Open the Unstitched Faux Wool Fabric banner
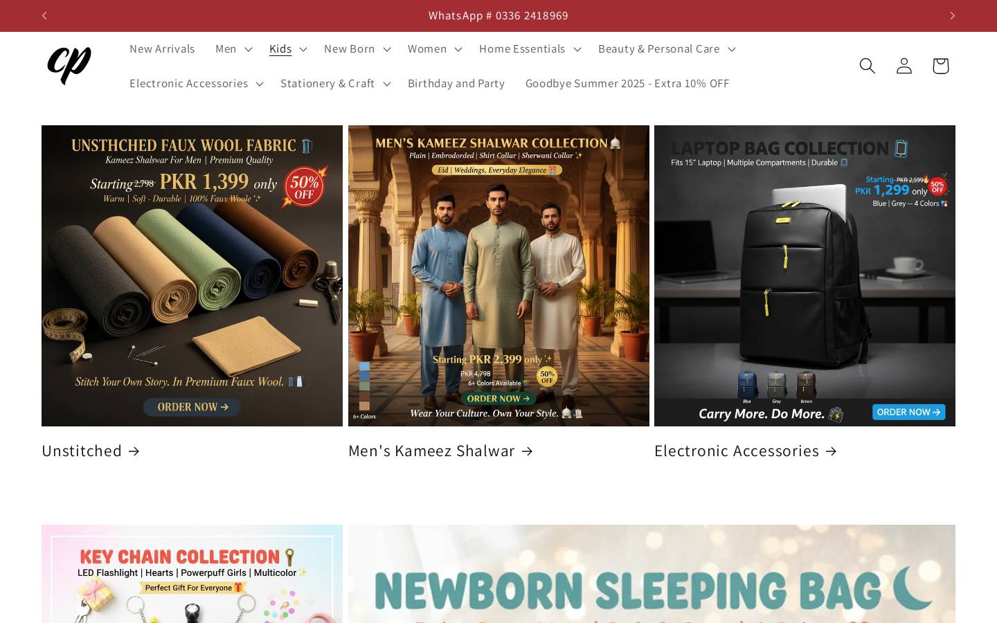 click(x=192, y=276)
